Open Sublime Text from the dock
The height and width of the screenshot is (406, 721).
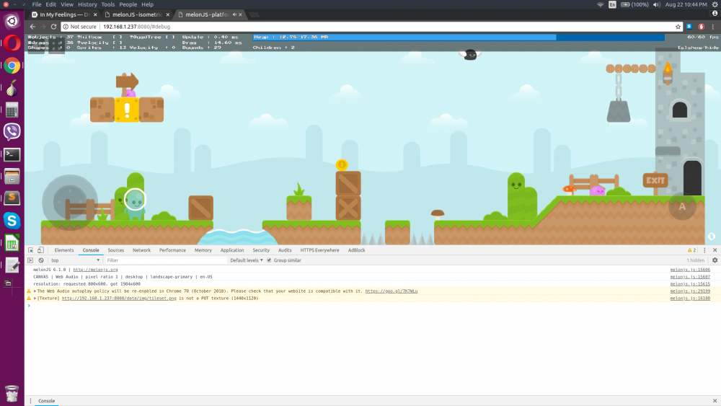(12, 198)
